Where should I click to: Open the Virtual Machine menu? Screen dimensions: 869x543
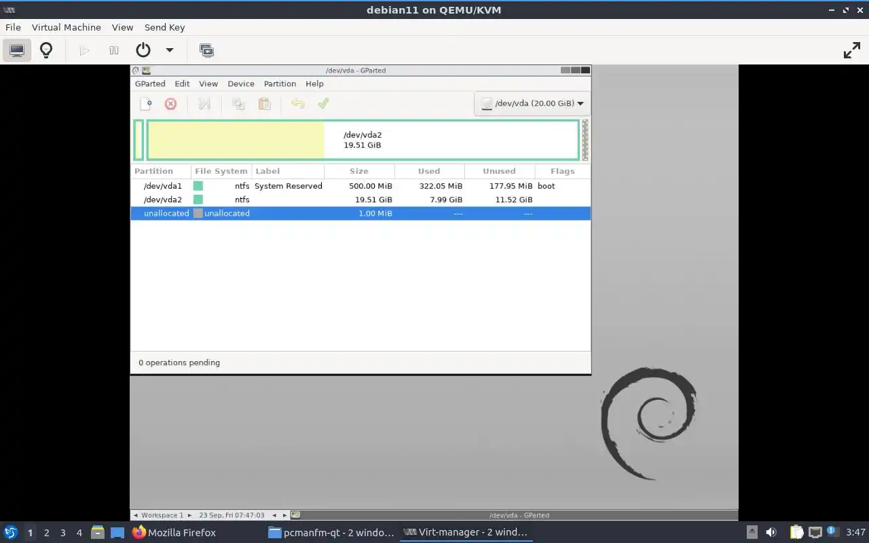[x=67, y=27]
